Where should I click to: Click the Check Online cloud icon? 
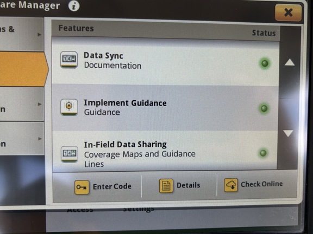click(x=231, y=185)
